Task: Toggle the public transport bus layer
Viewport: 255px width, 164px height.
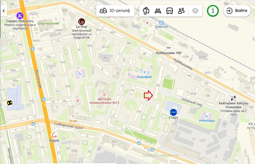Action: pos(169,11)
